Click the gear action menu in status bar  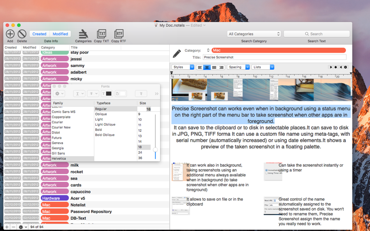click(x=22, y=227)
